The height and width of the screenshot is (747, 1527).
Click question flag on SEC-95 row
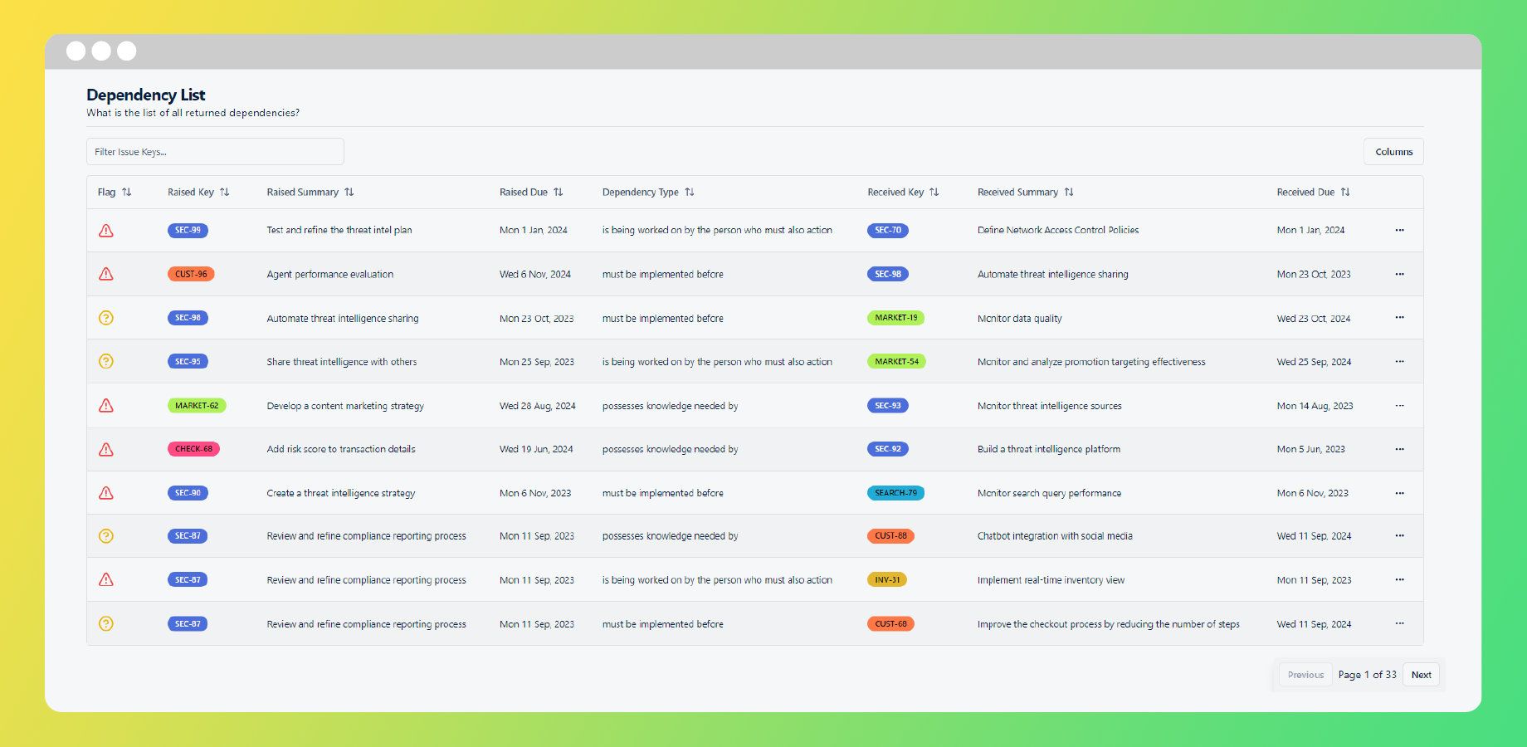(106, 361)
